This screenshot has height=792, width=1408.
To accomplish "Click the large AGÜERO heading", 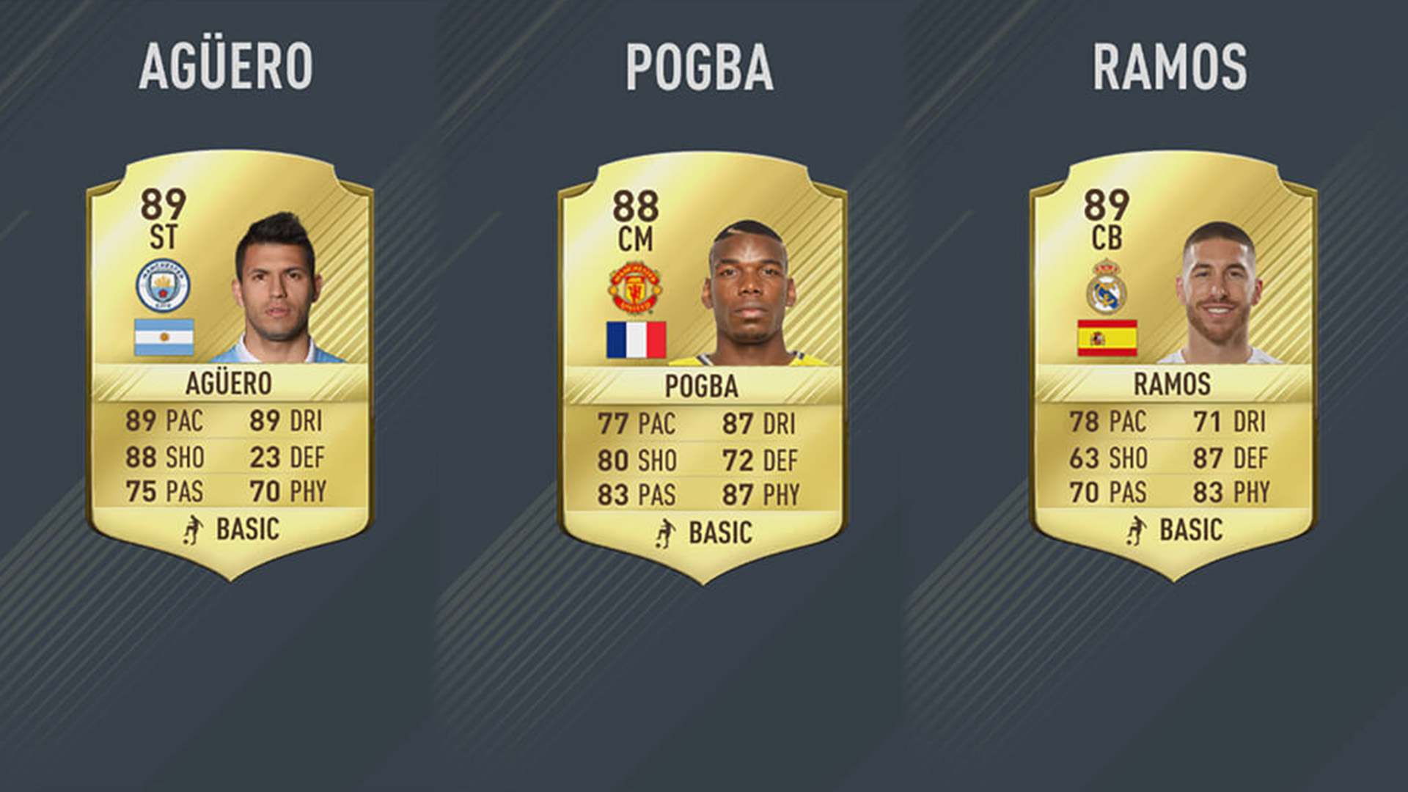I will click(226, 67).
